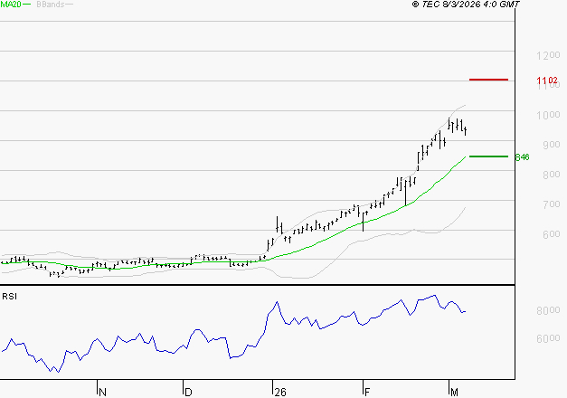Click the 1000 price axis label

(x=548, y=115)
